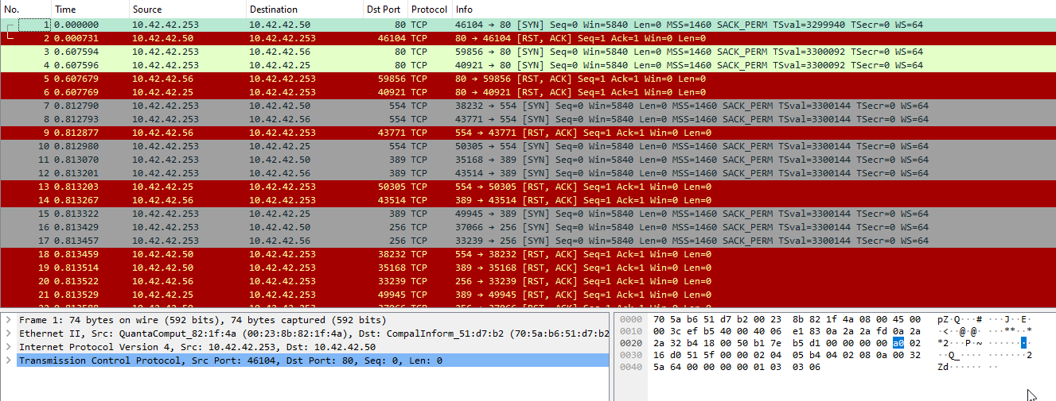1056x401 pixels.
Task: Click hex offset row 0020
Action: pos(629,343)
